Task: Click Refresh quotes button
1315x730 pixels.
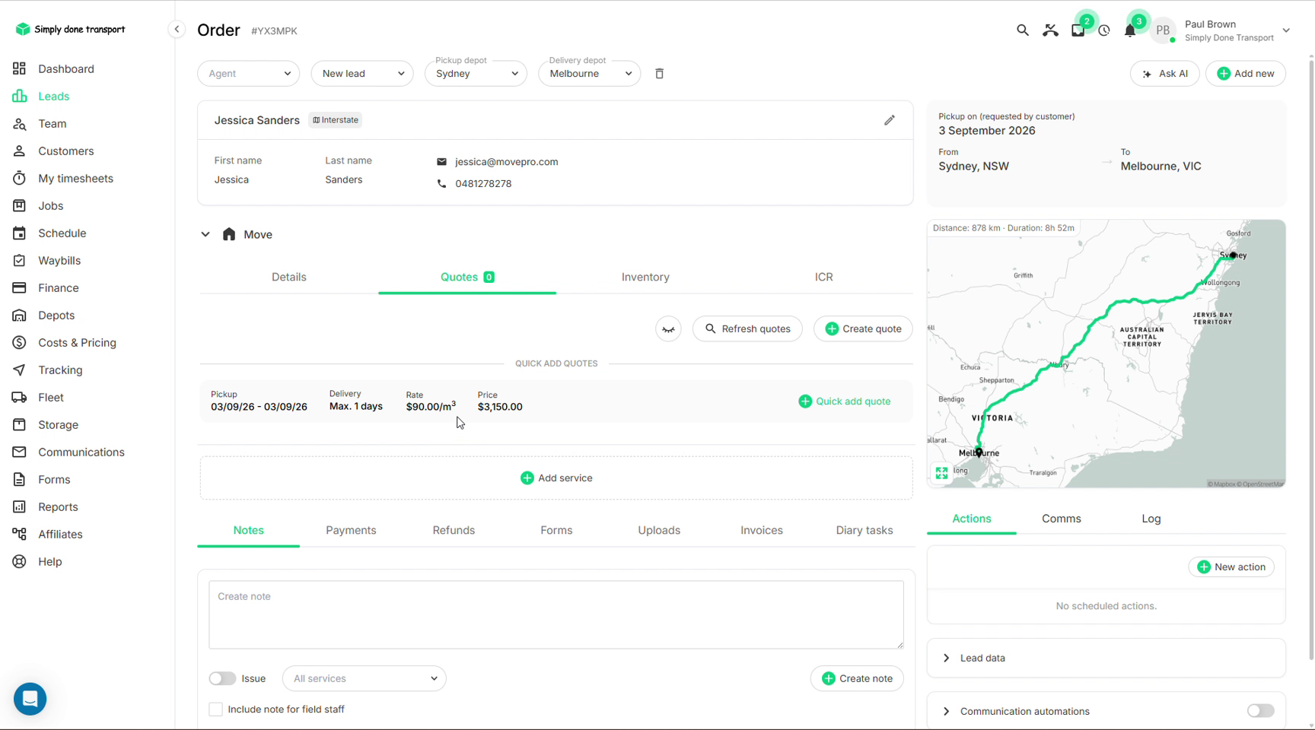Action: click(x=747, y=329)
